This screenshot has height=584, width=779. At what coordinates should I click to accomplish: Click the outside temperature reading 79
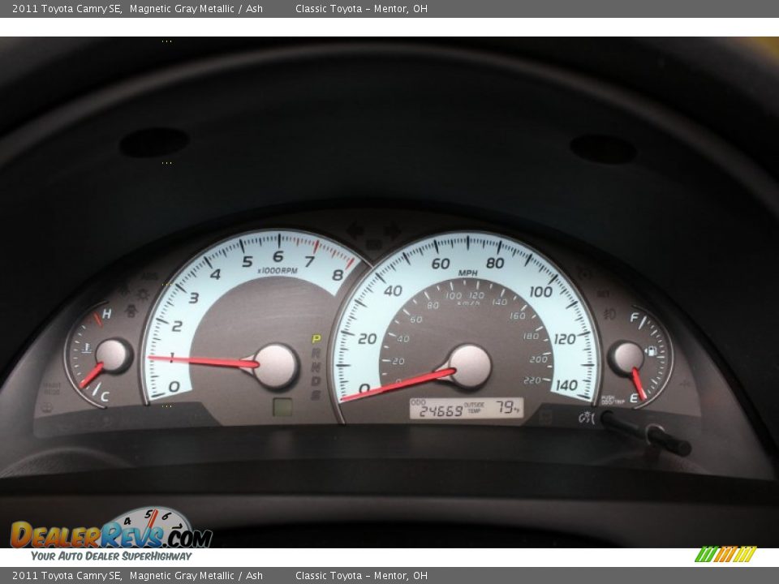pos(506,407)
